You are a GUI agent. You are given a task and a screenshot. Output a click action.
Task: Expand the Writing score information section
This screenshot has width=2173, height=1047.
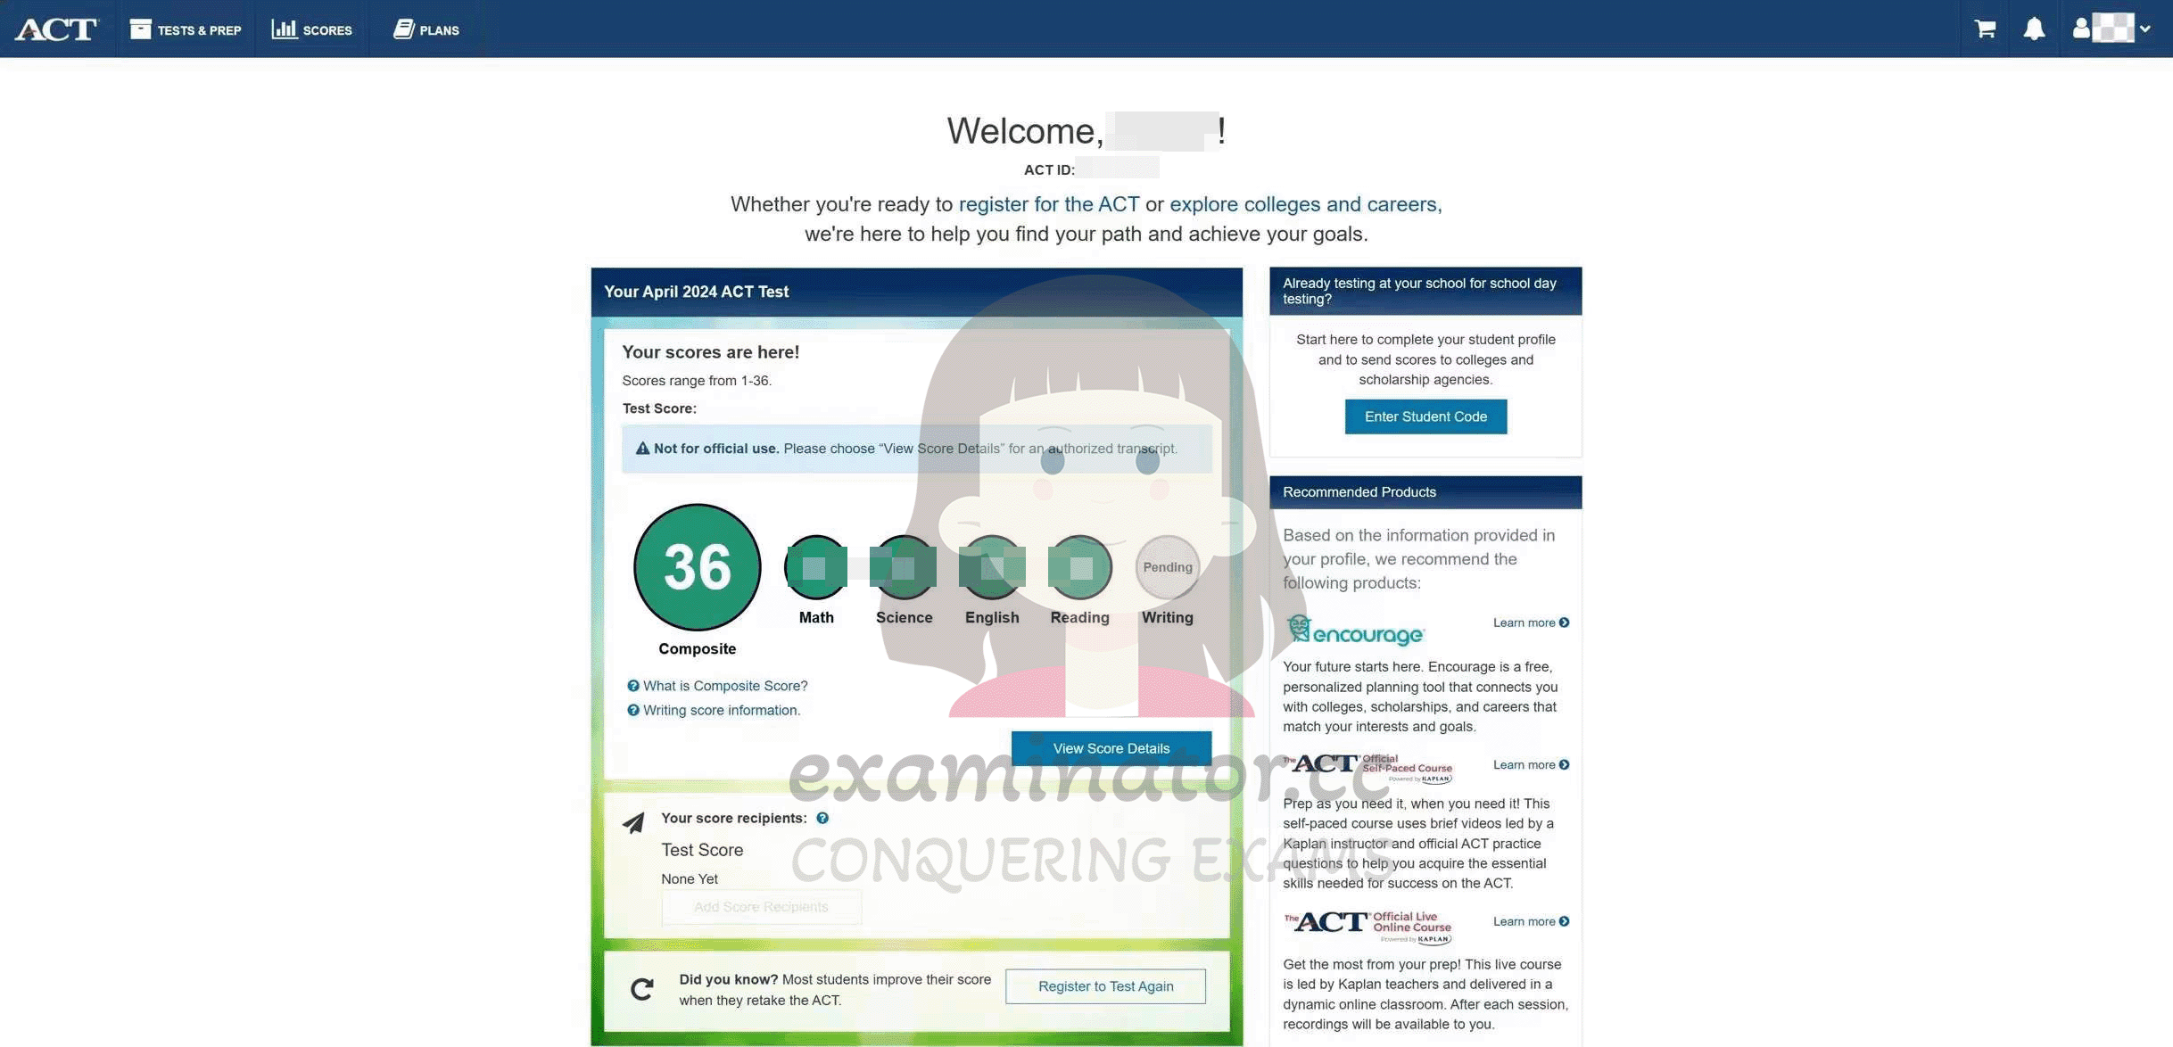(x=721, y=711)
